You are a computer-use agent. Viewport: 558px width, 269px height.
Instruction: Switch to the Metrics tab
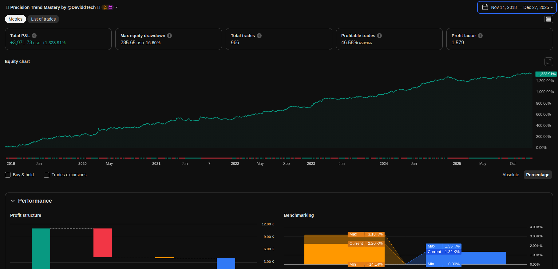pos(15,19)
